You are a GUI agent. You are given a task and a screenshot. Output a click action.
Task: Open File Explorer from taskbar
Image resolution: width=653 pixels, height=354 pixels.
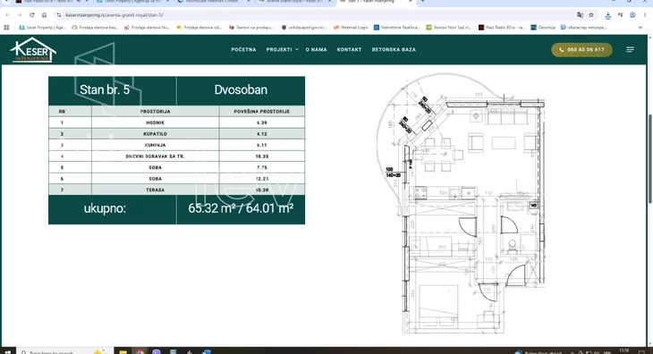(123, 352)
